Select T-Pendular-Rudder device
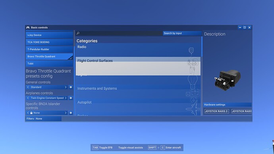 [50, 49]
